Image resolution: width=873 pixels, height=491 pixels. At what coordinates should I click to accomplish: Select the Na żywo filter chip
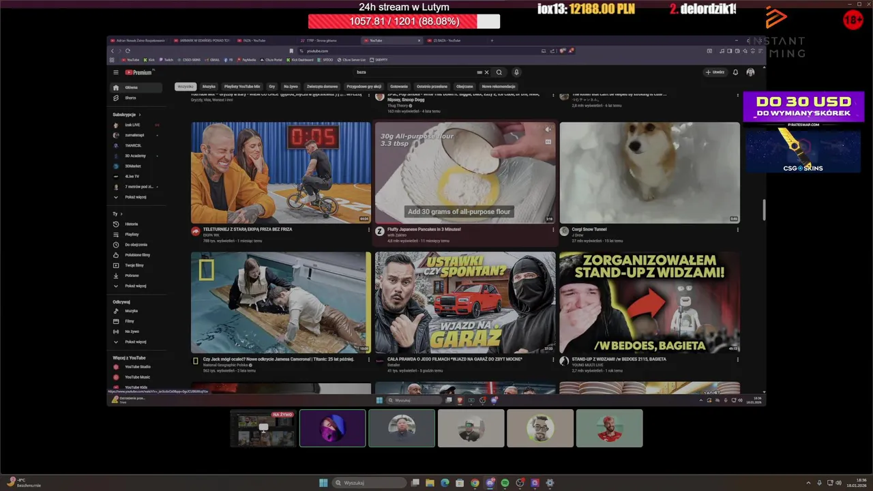(x=291, y=87)
